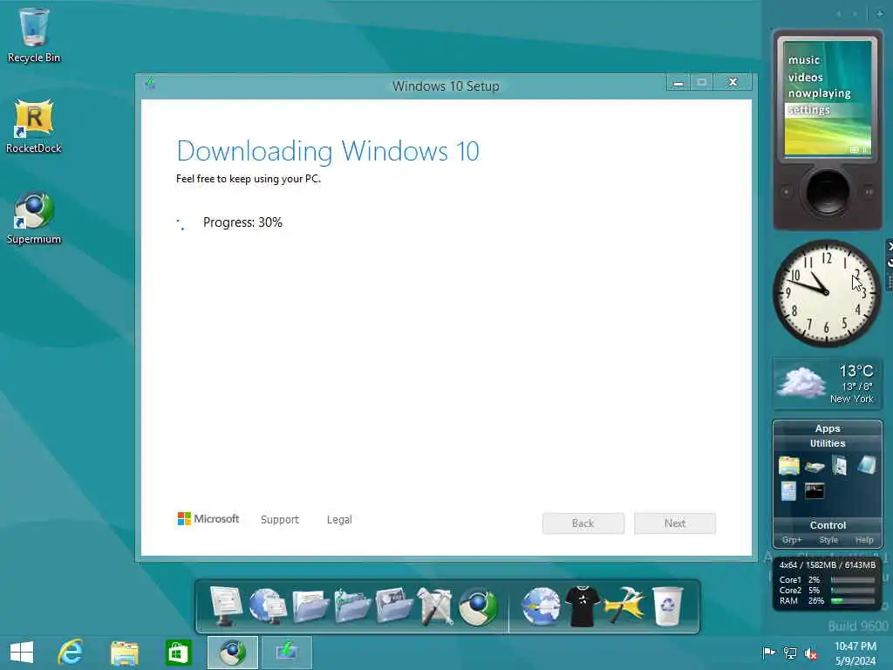Open network status tray icon
893x670 pixels.
pos(790,653)
